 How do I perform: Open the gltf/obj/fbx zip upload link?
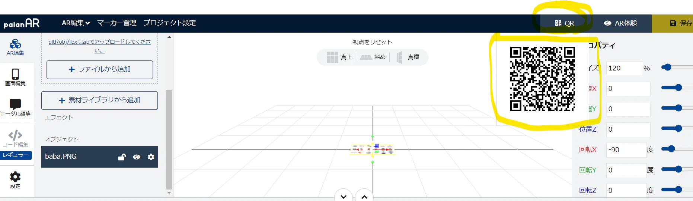point(99,46)
